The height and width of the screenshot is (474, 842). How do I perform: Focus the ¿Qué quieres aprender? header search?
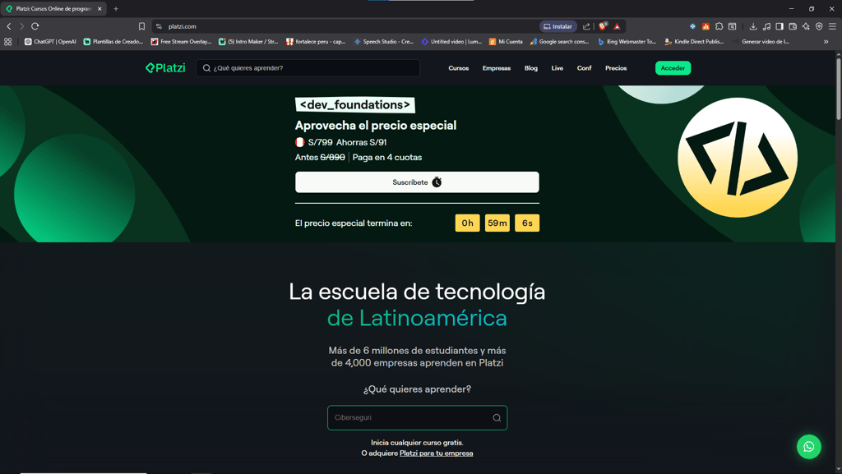pos(308,68)
